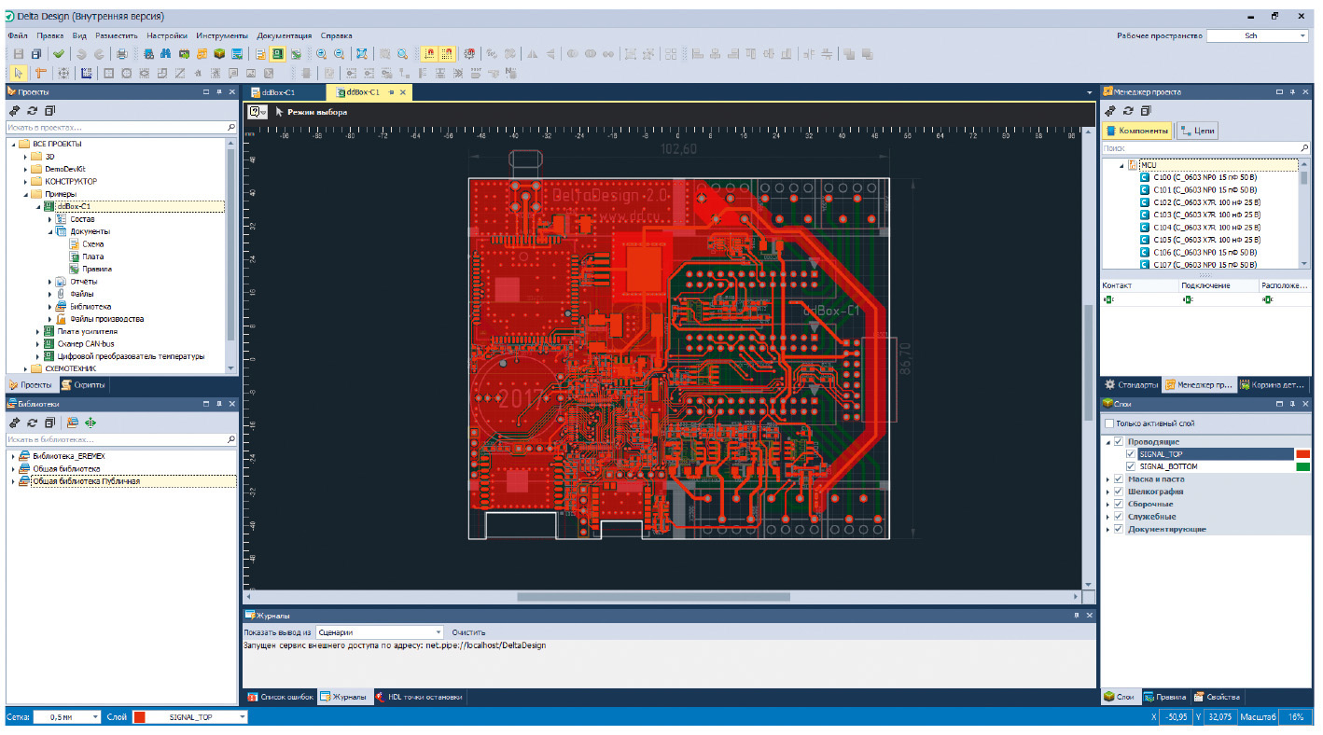The image size is (1323, 735).
Task: Collapse the Документы tree node
Action: coord(49,231)
